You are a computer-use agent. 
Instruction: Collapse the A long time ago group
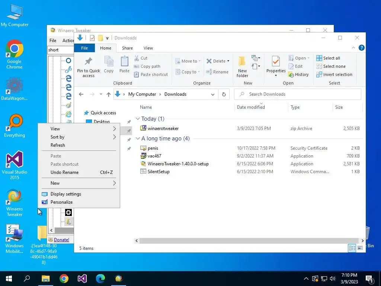click(138, 139)
